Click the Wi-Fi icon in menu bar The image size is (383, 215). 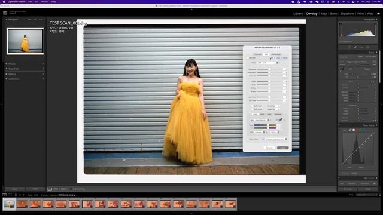[343, 2]
